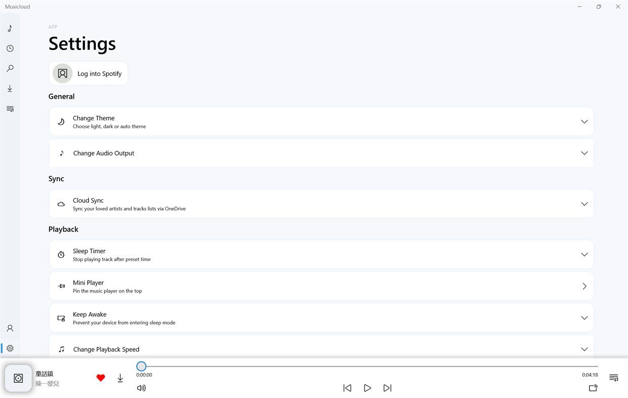Download the current track 童話鎮
The height and width of the screenshot is (398, 628).
[120, 378]
